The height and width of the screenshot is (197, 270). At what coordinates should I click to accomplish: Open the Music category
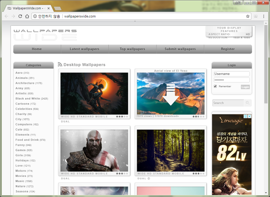24,181
